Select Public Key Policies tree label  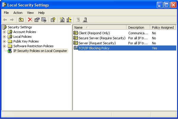(26, 41)
